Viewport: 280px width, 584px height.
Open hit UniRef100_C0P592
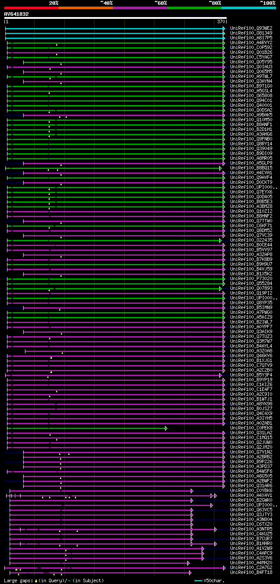coord(251,48)
